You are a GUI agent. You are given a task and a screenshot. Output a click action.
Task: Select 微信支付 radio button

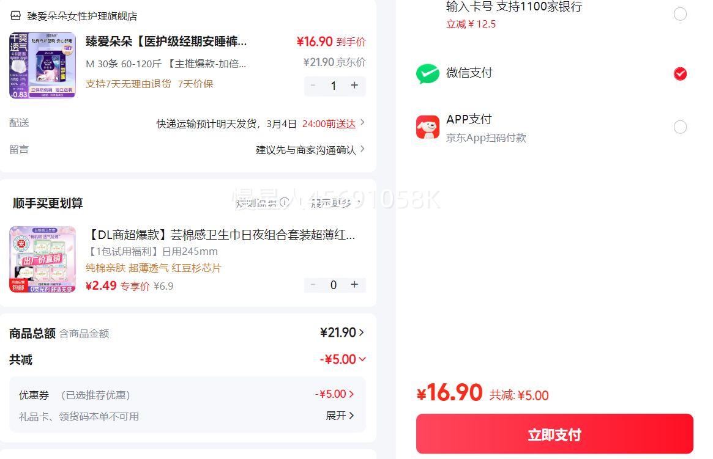pos(680,74)
